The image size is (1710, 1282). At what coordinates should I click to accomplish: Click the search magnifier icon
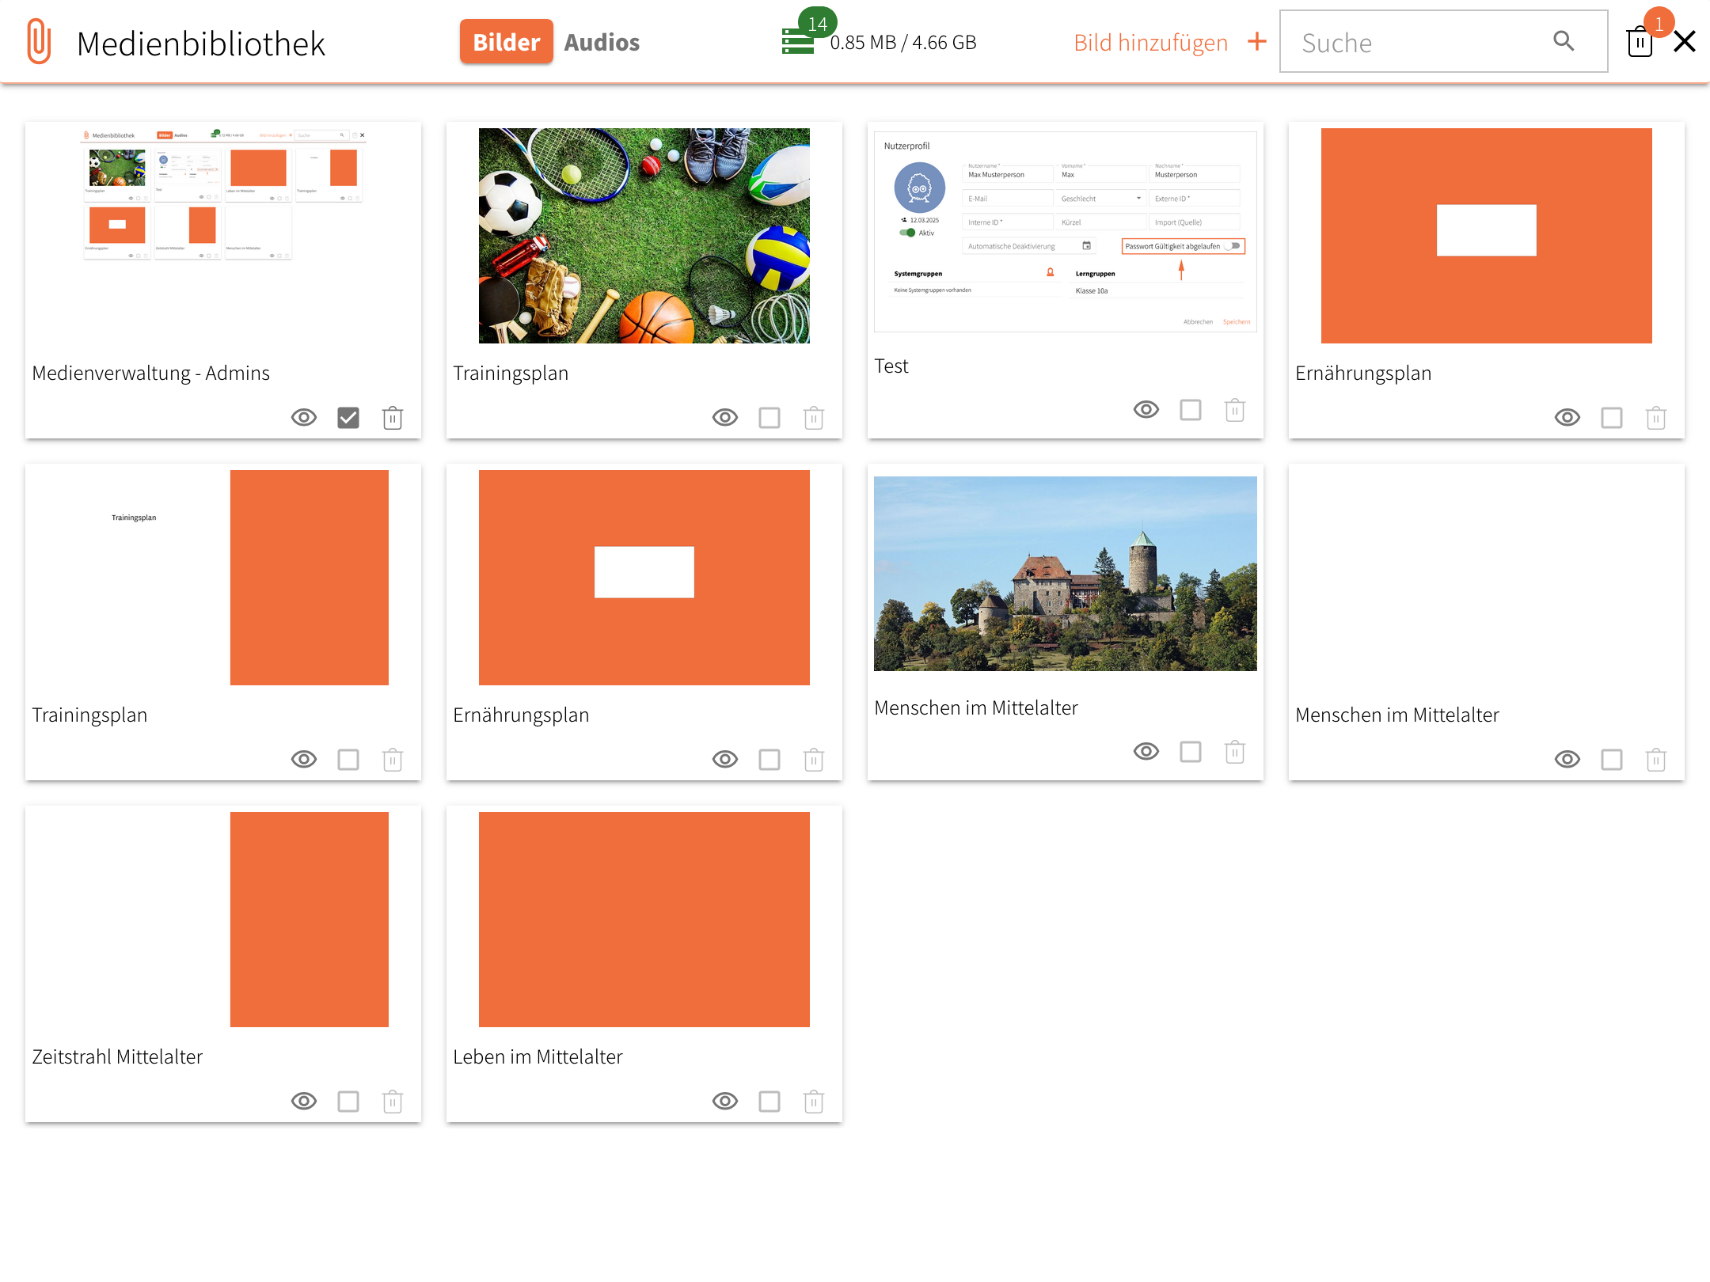pyautogui.click(x=1564, y=41)
